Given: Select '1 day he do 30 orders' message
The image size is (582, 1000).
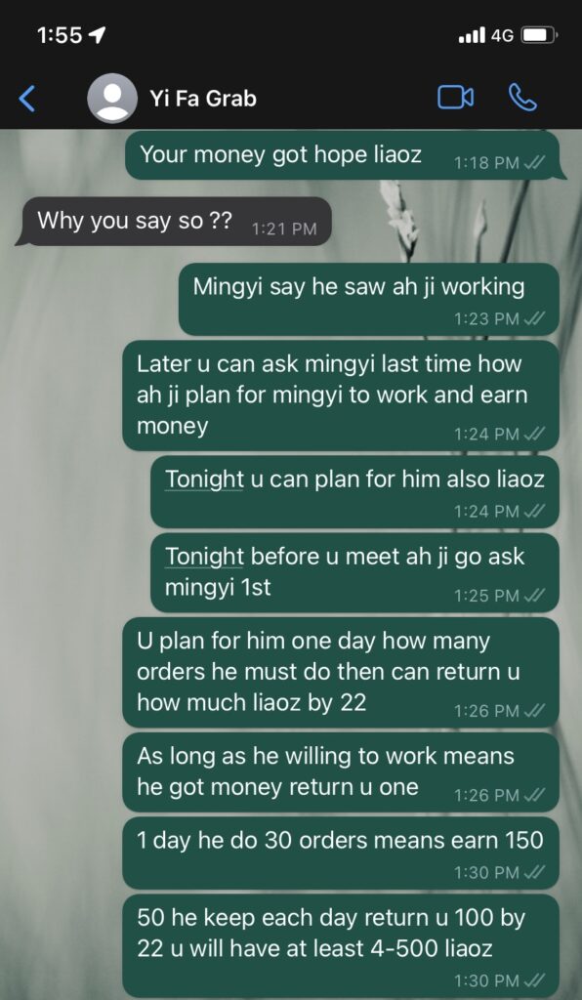Looking at the screenshot, I should click(341, 853).
